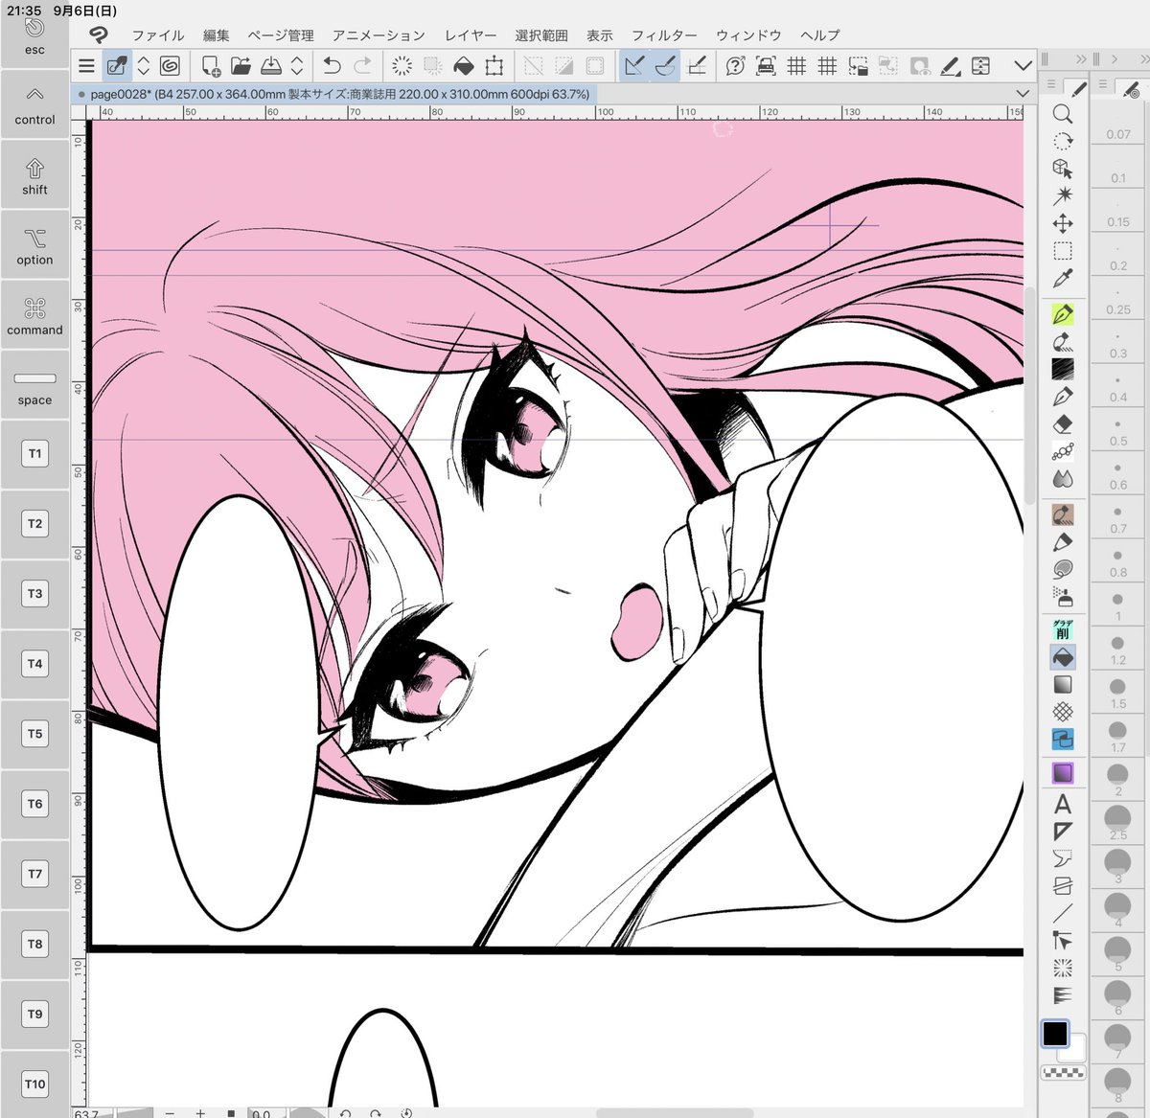Expand the tool palette dock double-chevron
The width and height of the screenshot is (1150, 1118).
(x=1081, y=59)
